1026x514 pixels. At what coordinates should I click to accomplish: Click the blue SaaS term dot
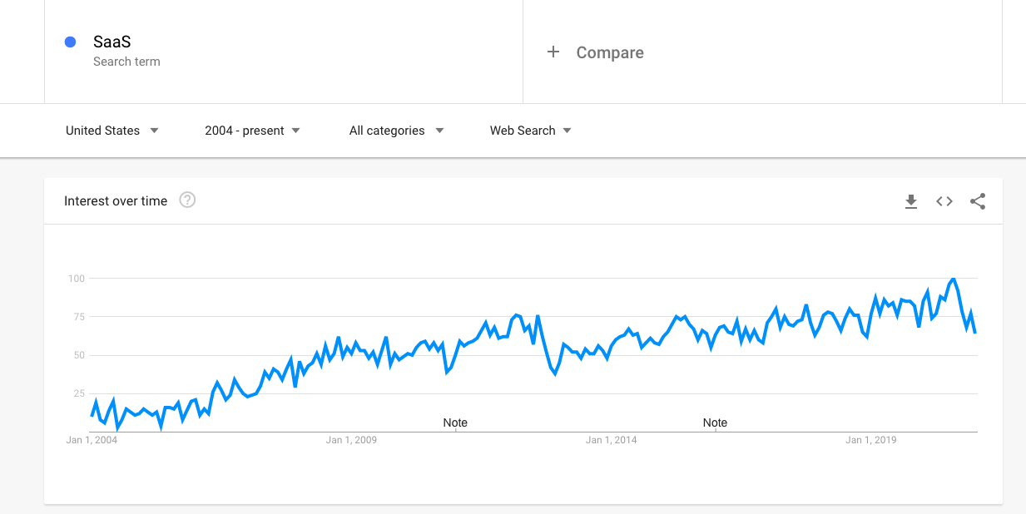71,42
